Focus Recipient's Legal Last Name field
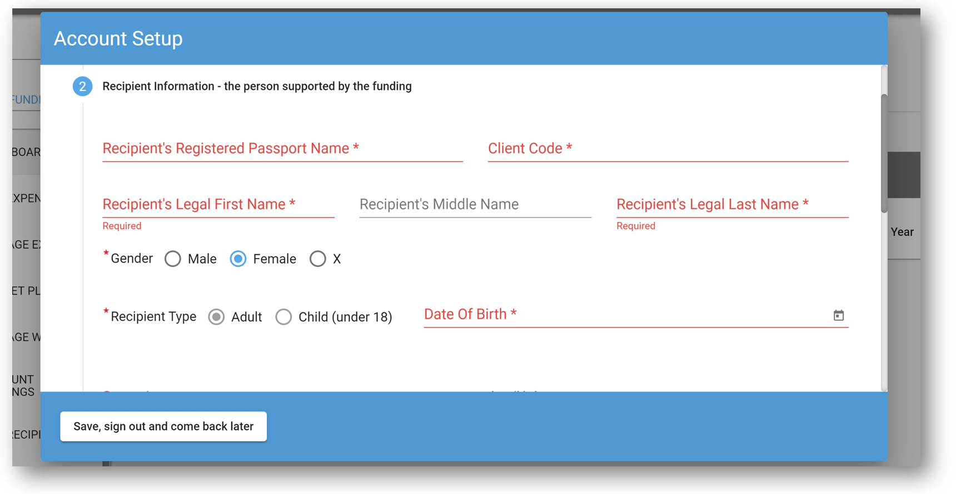 tap(733, 204)
